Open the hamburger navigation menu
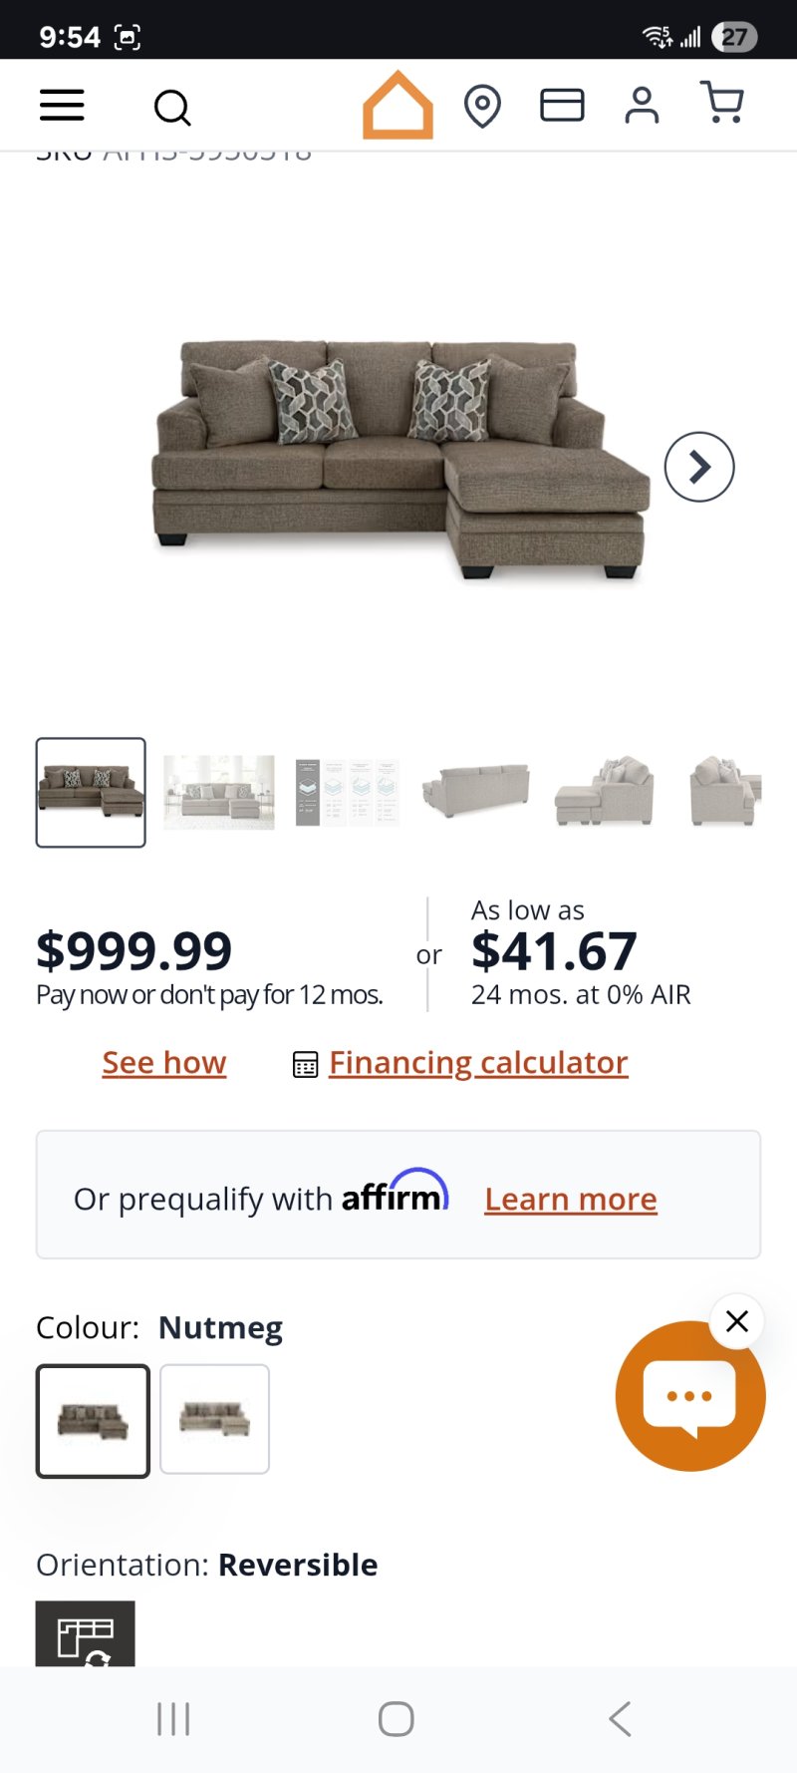The width and height of the screenshot is (797, 1773). 62,105
